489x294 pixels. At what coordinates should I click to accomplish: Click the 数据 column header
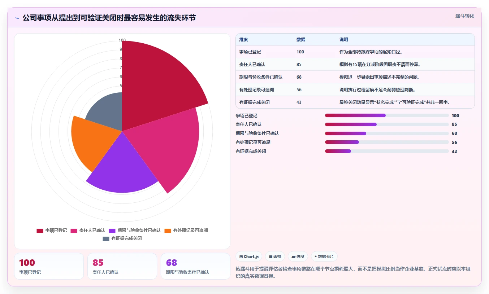tap(301, 40)
